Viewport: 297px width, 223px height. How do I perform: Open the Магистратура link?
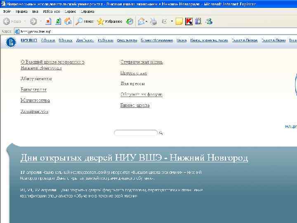tap(35, 100)
